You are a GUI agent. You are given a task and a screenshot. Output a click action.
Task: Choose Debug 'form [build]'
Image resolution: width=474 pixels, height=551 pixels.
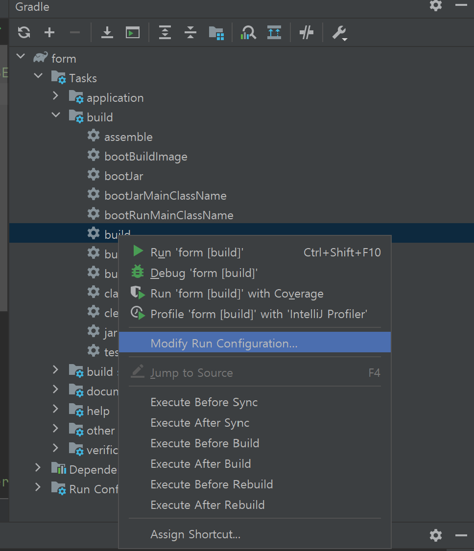click(x=255, y=273)
